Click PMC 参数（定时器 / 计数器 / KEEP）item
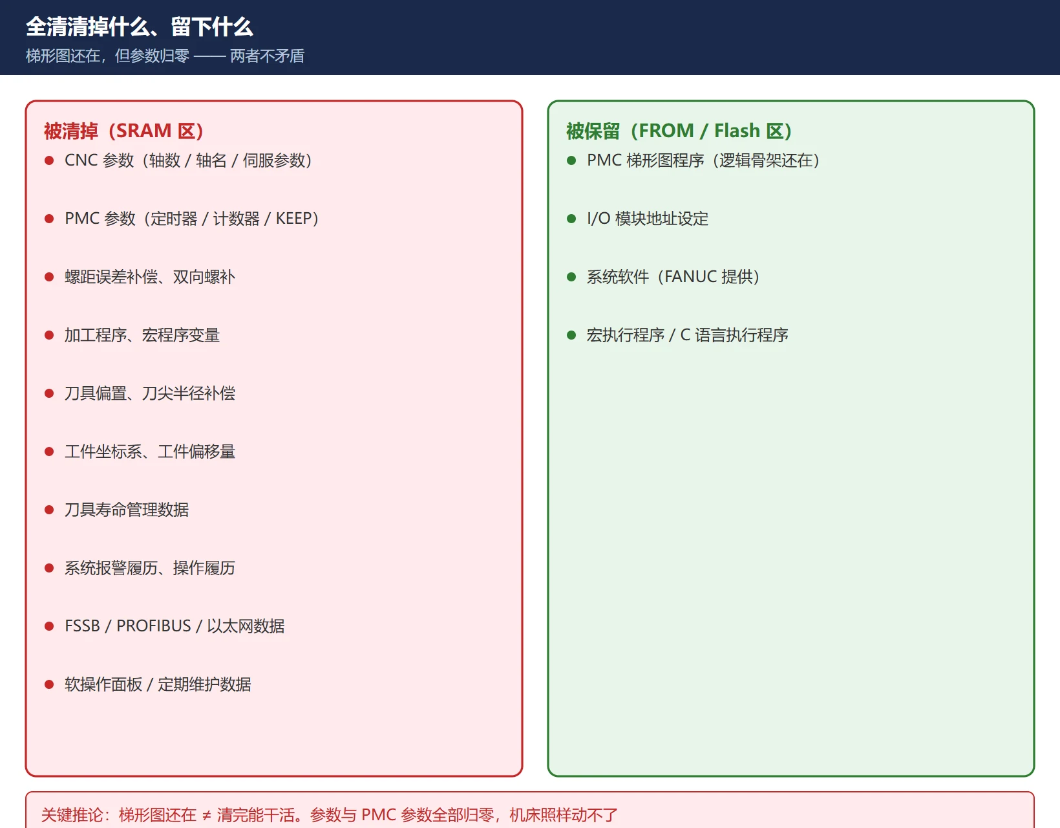This screenshot has width=1060, height=828. click(x=192, y=219)
